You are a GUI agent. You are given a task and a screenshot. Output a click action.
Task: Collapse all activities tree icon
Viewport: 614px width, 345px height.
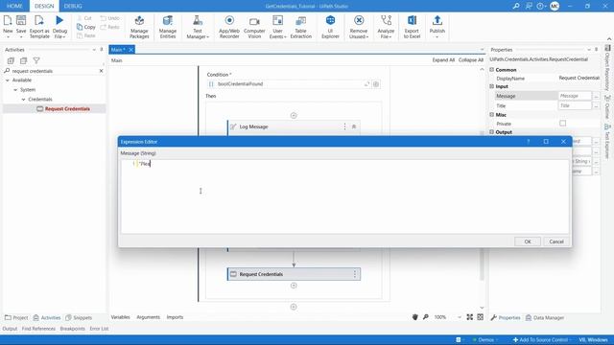point(23,60)
